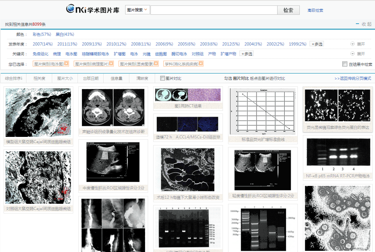Click the 检索 search button
Viewport: 375px width, 252px height.
pos(288,10)
